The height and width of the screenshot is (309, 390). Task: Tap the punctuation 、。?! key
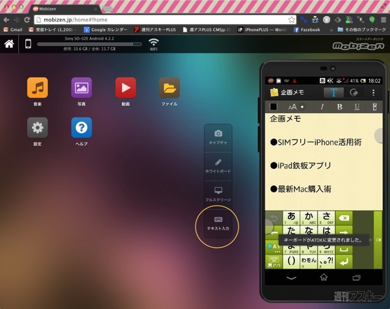[326, 262]
